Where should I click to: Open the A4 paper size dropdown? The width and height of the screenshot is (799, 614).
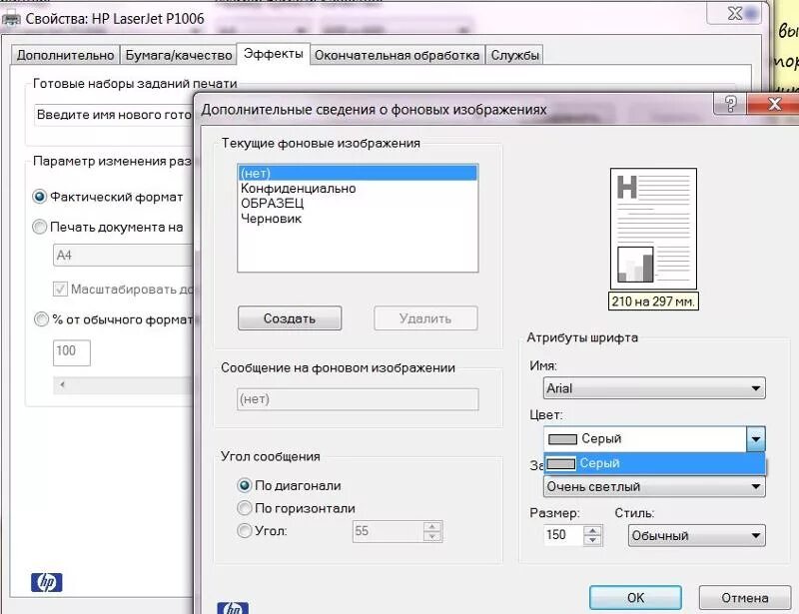(x=123, y=255)
